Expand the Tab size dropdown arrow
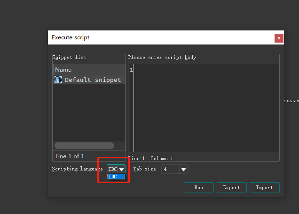This screenshot has width=299, height=214. click(184, 169)
